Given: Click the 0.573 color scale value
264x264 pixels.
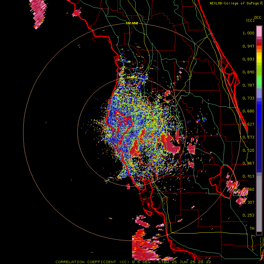Looking at the screenshot, I should click(248, 137).
